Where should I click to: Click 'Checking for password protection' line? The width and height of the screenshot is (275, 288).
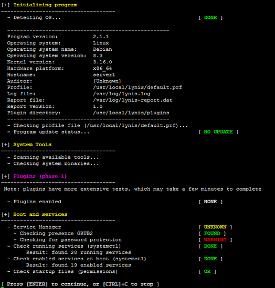click(x=68, y=240)
